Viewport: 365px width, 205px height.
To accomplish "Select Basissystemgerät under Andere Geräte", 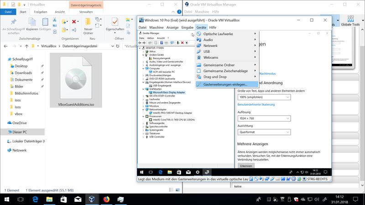I will coord(162,58).
